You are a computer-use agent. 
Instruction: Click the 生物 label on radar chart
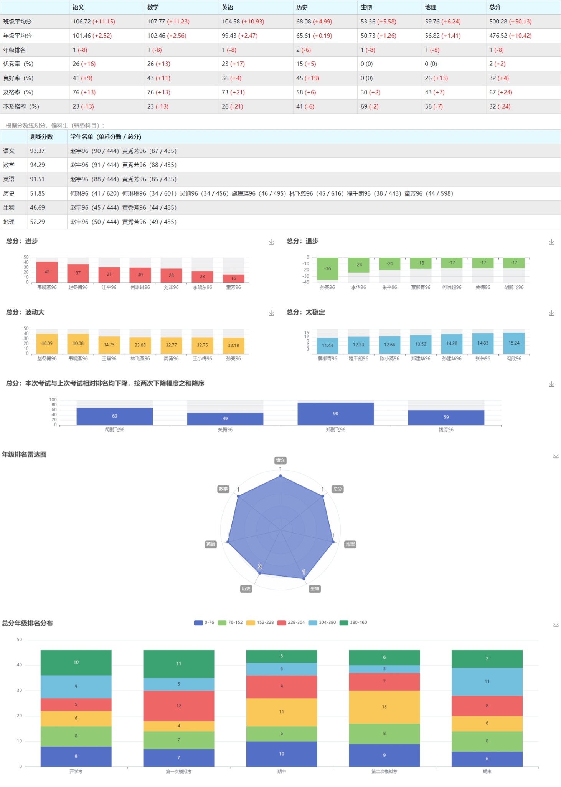(315, 588)
